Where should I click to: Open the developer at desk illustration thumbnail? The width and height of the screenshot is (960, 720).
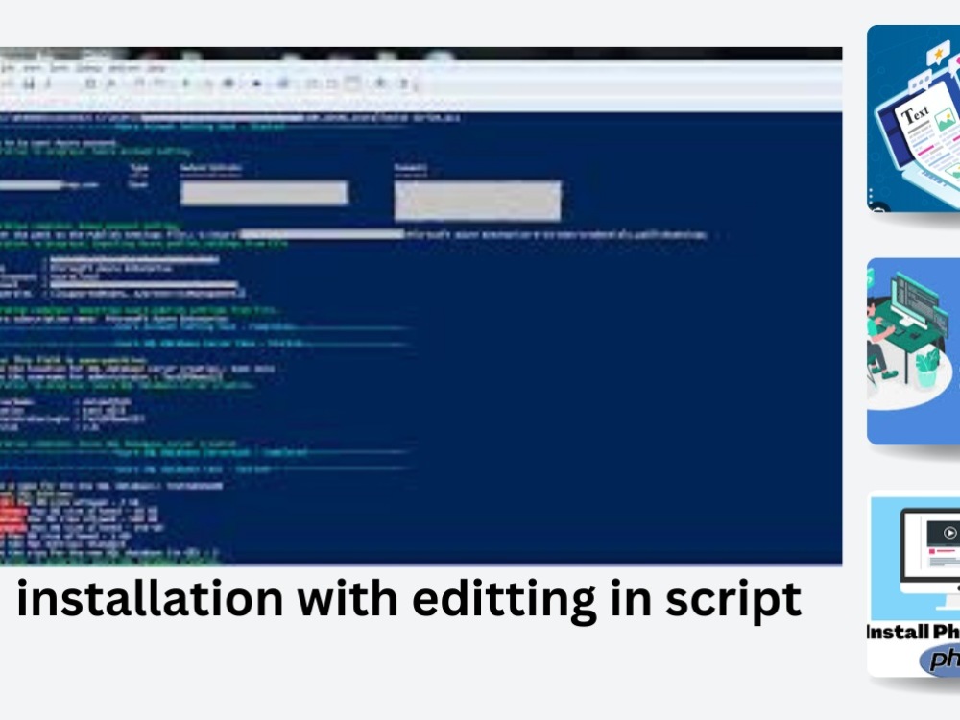coord(914,351)
